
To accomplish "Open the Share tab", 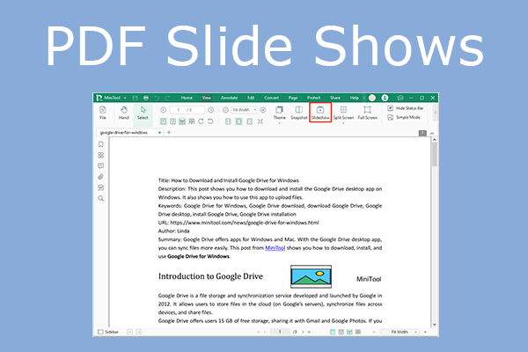I will (x=335, y=98).
